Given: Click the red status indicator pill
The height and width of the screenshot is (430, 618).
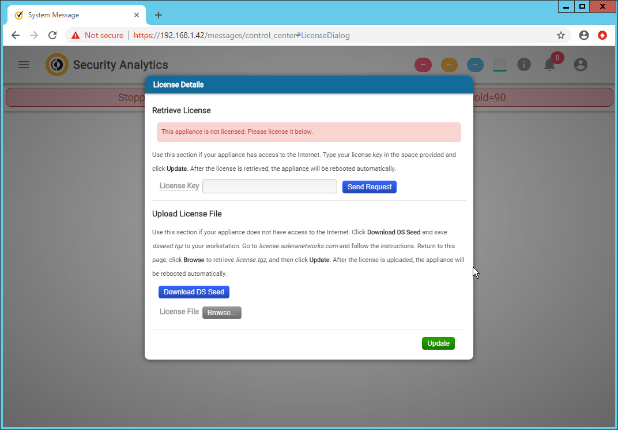Looking at the screenshot, I should coord(423,65).
